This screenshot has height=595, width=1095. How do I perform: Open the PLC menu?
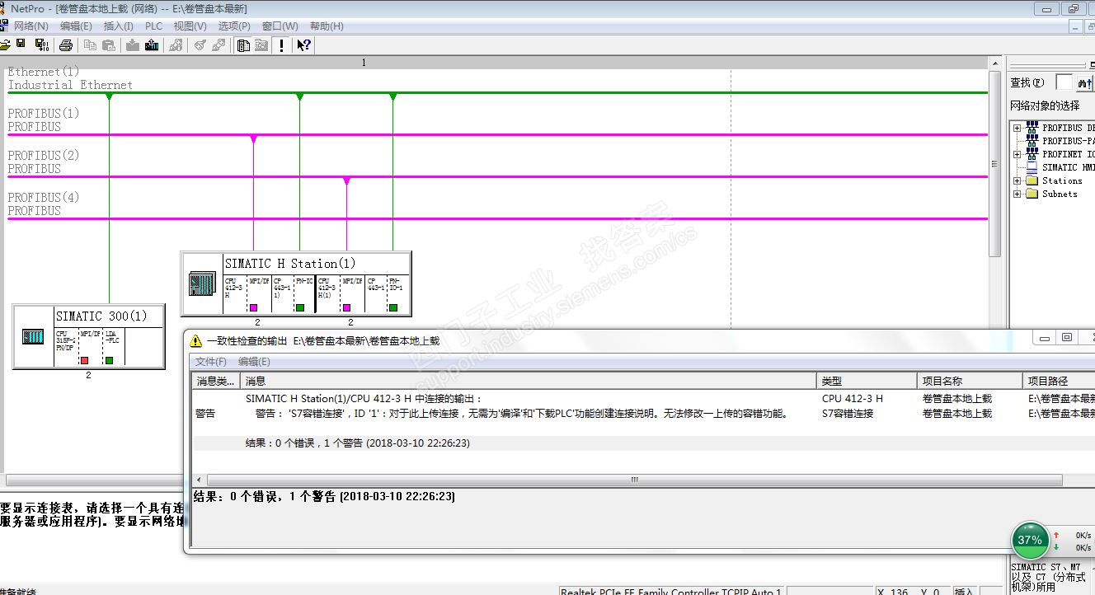click(x=154, y=26)
